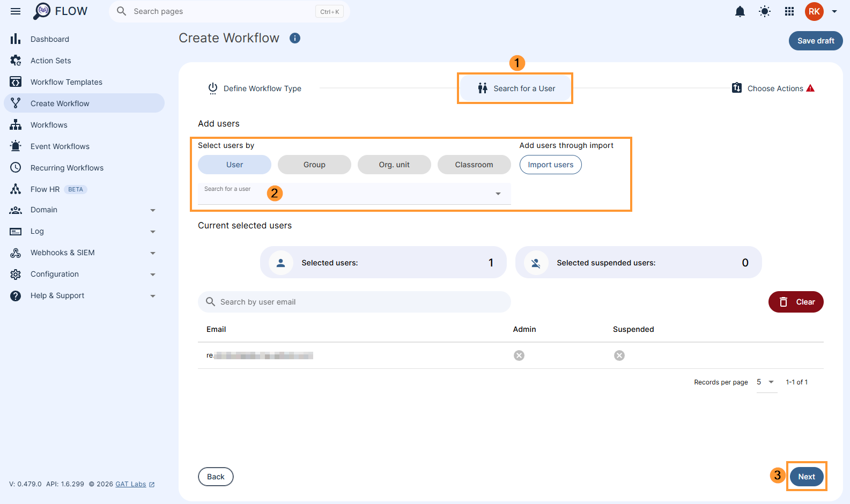Open Create Workflow menu item
This screenshot has height=504, width=850.
click(x=84, y=103)
